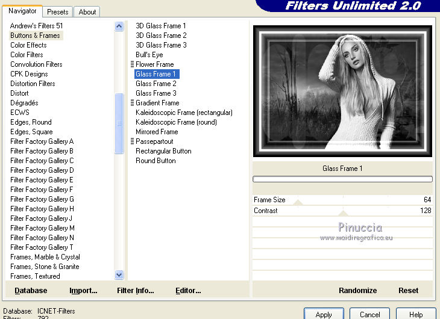Open Filter Info... dialog

(136, 290)
